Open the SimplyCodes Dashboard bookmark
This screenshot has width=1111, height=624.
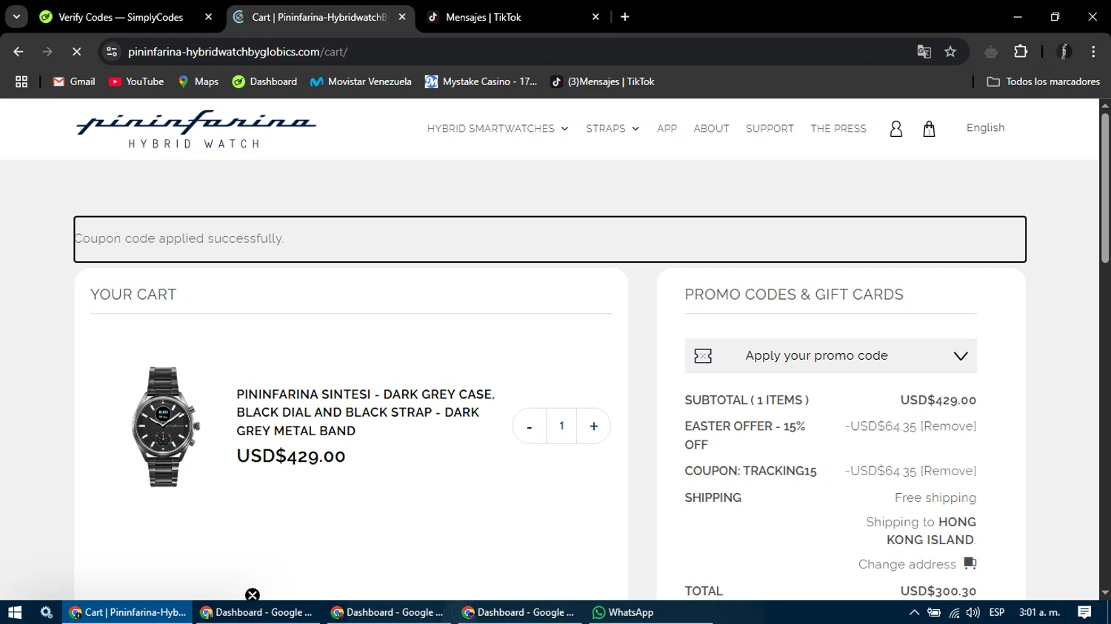[264, 81]
